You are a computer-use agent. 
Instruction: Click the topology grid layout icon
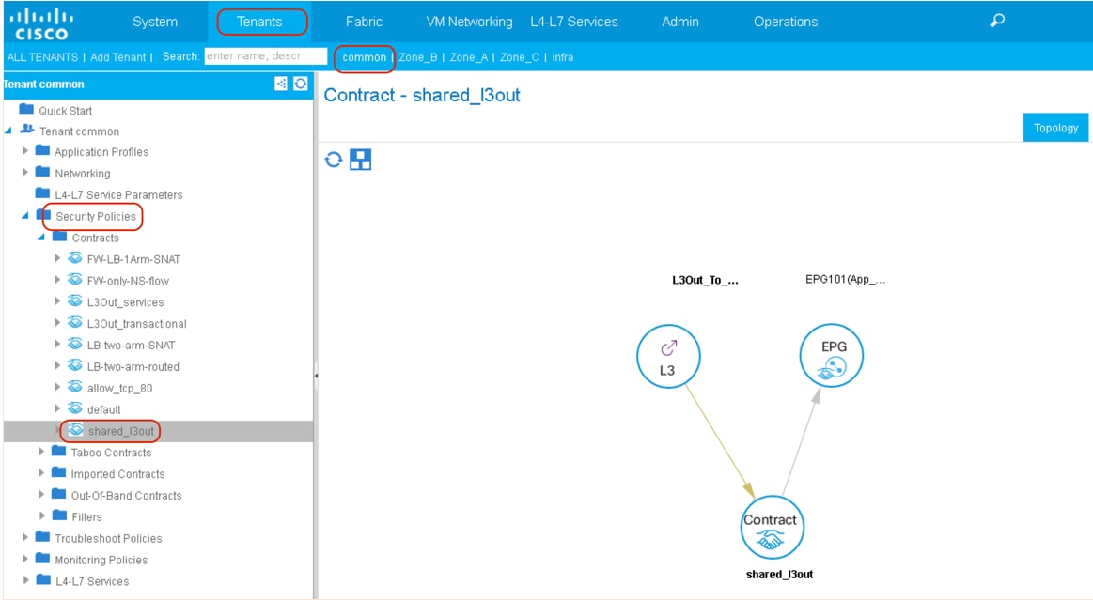[360, 160]
